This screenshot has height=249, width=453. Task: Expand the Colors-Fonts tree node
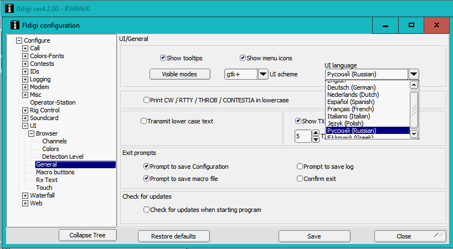click(25, 56)
